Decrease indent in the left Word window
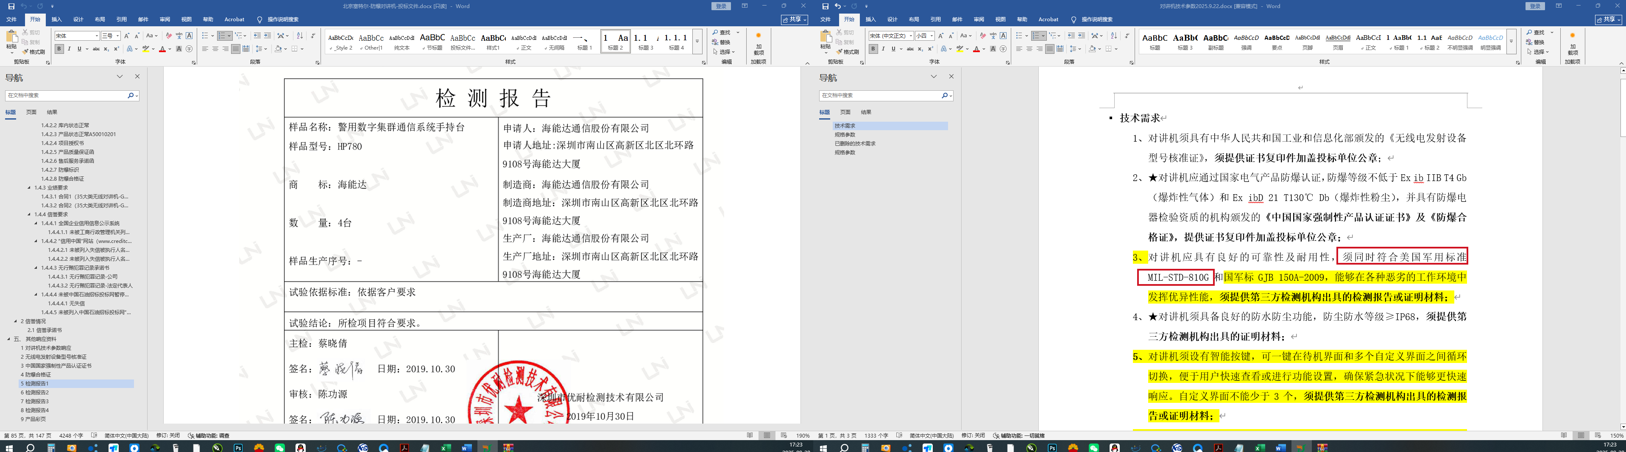 (x=257, y=36)
